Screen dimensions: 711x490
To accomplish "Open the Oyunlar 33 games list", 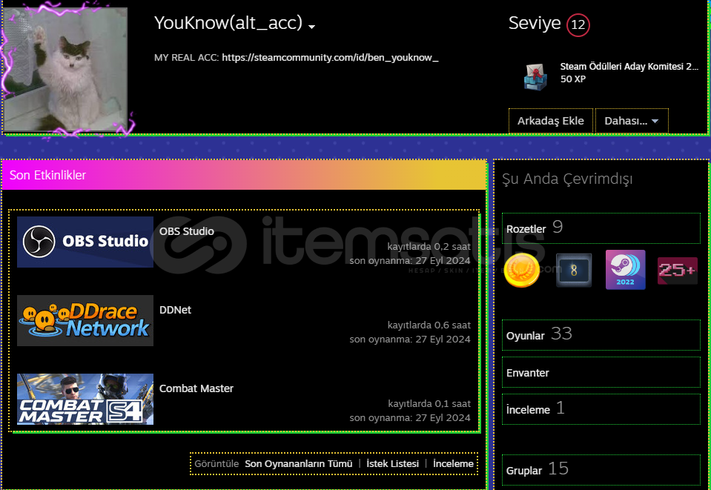I will pos(601,335).
